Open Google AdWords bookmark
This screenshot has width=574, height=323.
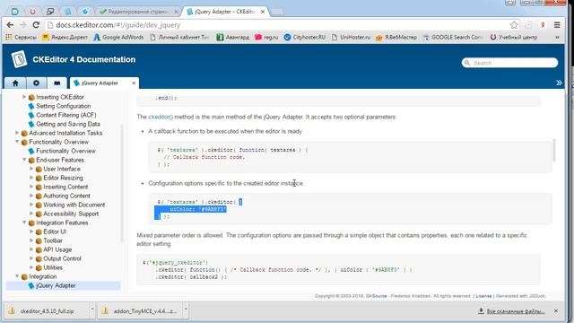118,37
